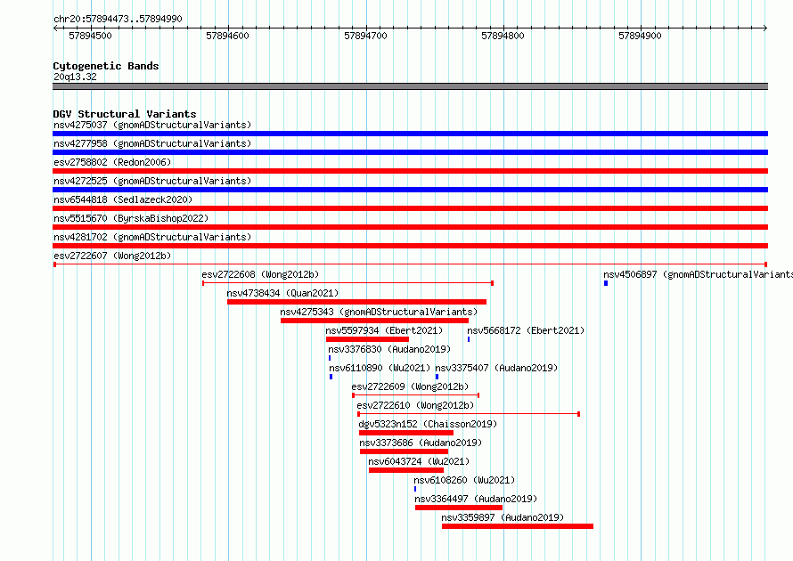793x561 pixels.
Task: Click the thin red line for esv2722610
Action: tap(469, 414)
